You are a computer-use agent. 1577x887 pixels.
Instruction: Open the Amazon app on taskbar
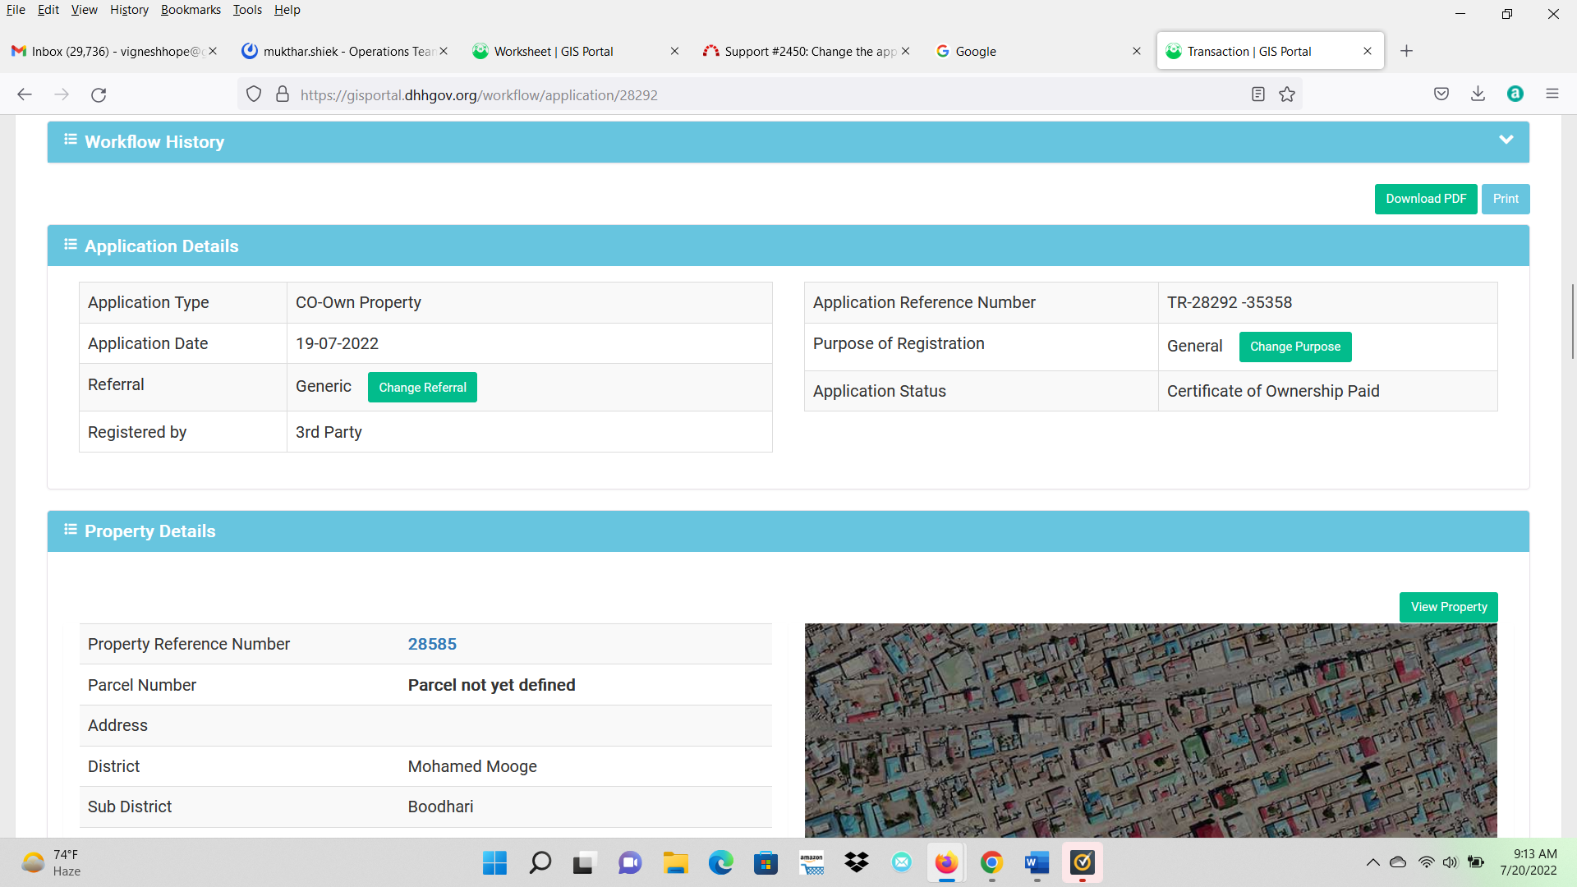pos(811,862)
